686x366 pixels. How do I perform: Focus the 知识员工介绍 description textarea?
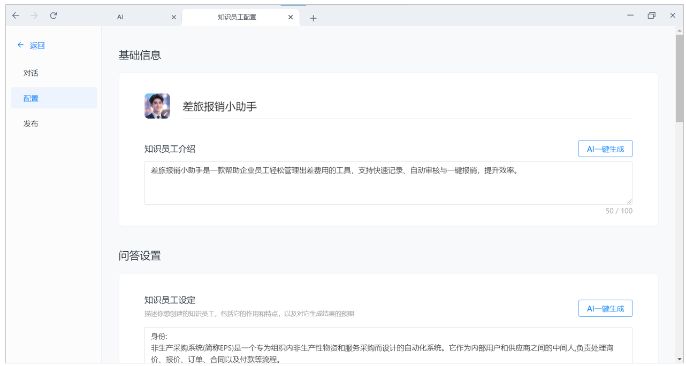click(x=388, y=183)
